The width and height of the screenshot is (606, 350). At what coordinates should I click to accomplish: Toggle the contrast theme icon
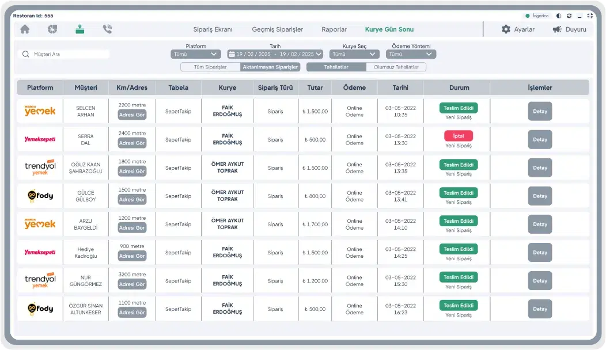[x=558, y=16]
